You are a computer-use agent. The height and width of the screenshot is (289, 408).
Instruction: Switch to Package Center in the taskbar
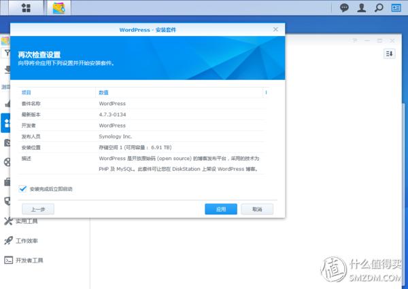click(x=58, y=8)
